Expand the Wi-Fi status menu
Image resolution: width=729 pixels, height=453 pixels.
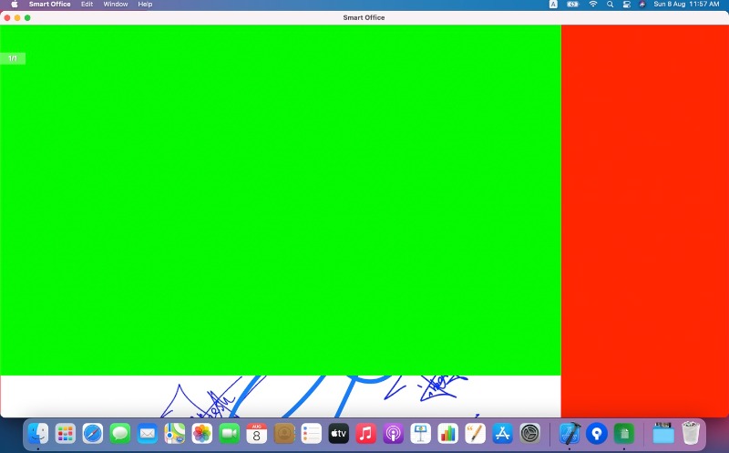[593, 5]
